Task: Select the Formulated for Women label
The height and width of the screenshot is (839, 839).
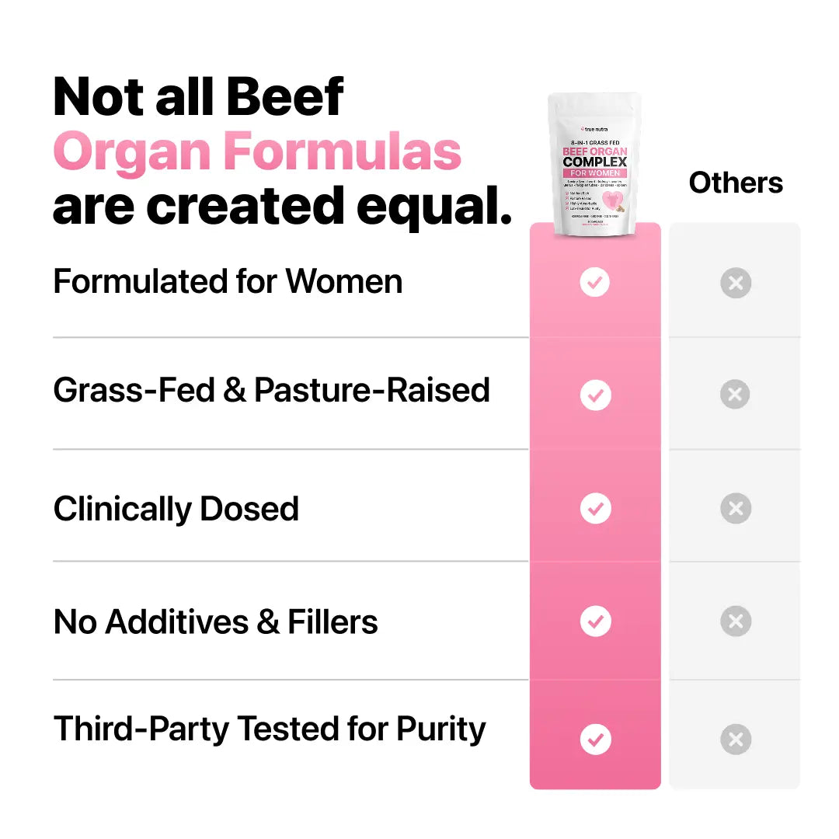Action: 228,282
